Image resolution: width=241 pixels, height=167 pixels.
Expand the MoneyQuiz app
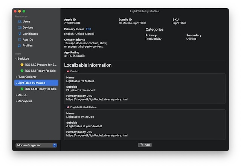click(x=16, y=101)
